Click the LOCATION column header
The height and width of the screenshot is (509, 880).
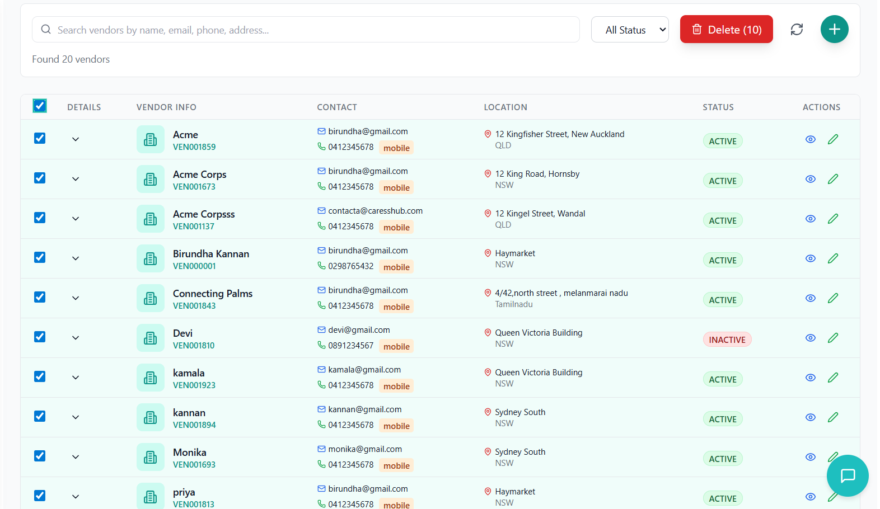(505, 107)
